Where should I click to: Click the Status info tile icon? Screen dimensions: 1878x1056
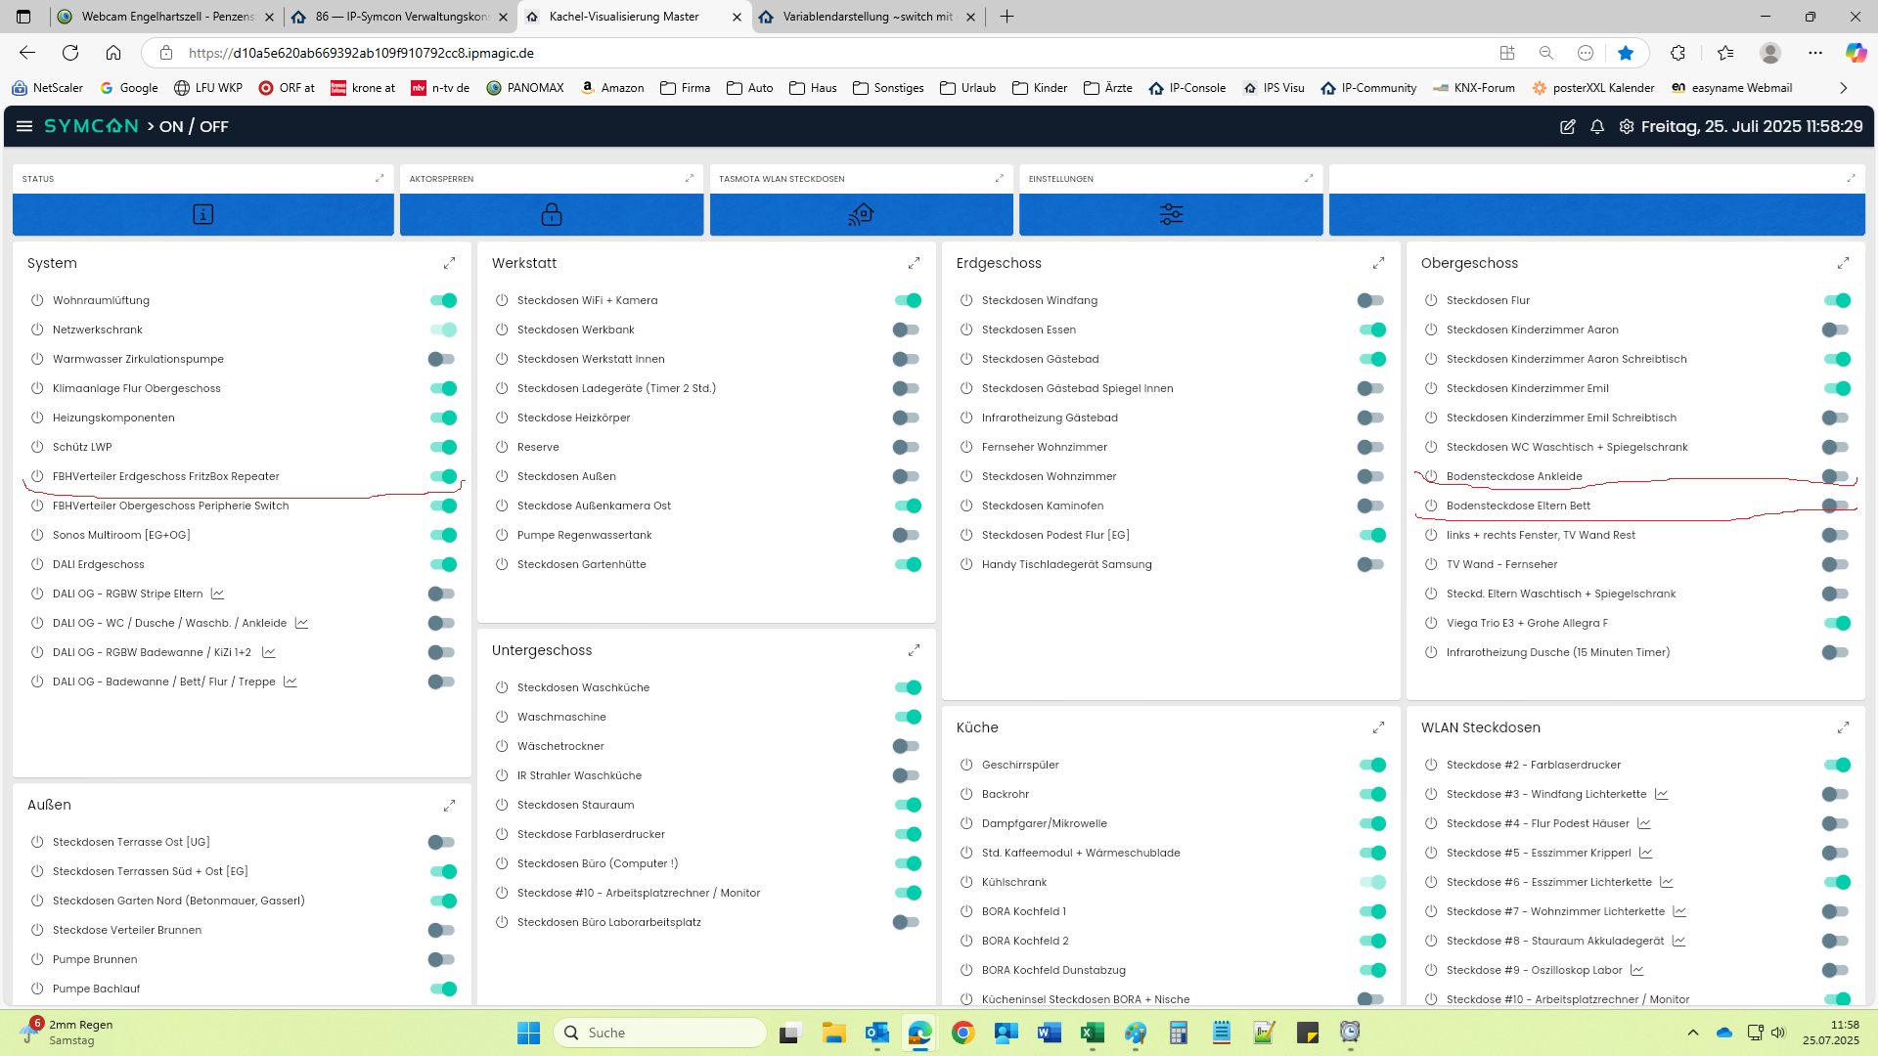pyautogui.click(x=202, y=214)
